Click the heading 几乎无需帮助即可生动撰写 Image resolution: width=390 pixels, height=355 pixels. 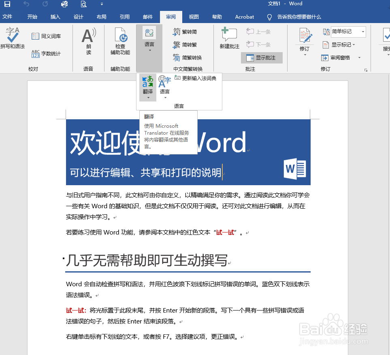coord(147,261)
